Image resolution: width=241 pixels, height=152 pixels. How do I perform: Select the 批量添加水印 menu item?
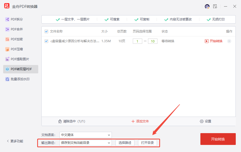tap(21, 79)
